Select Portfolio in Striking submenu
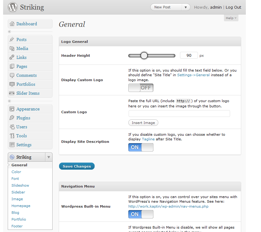261x232 pixels. (19, 219)
